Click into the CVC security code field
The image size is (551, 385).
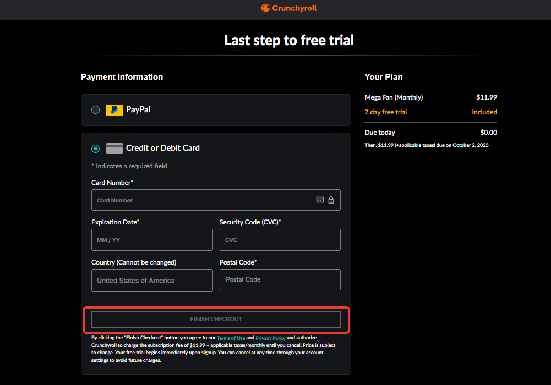(280, 240)
